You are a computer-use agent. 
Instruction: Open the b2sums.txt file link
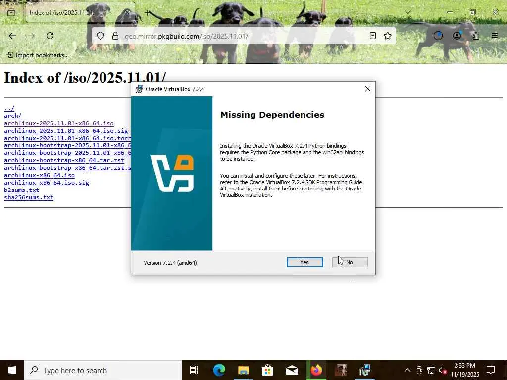[22, 190]
